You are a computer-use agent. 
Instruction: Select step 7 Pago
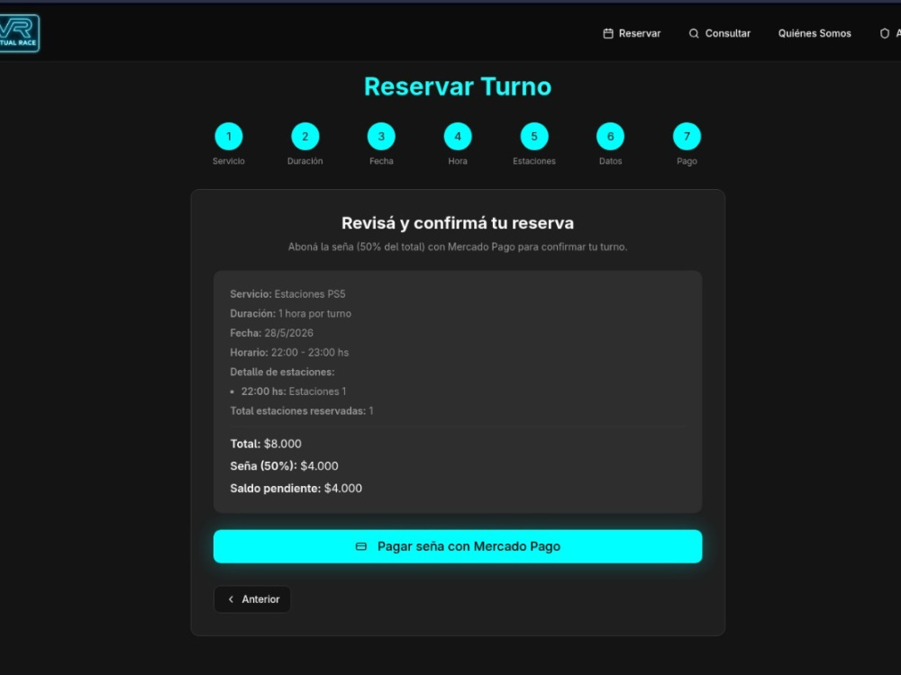click(687, 137)
